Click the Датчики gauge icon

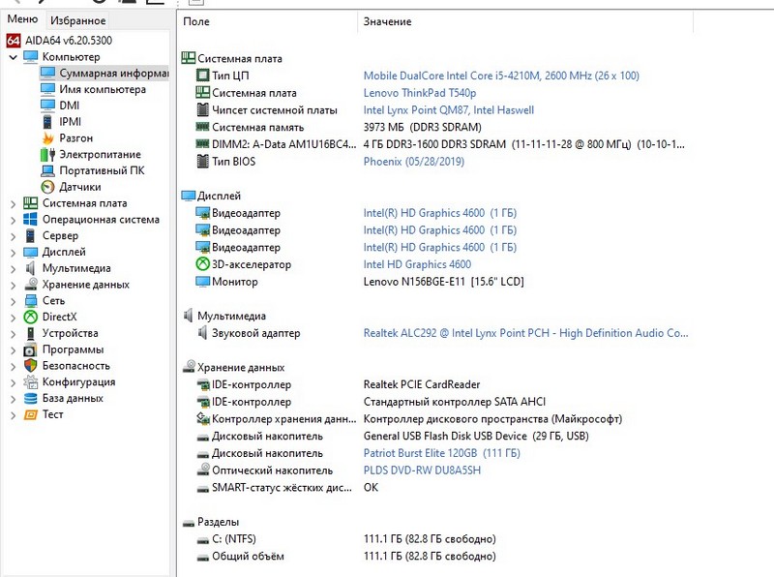[47, 187]
